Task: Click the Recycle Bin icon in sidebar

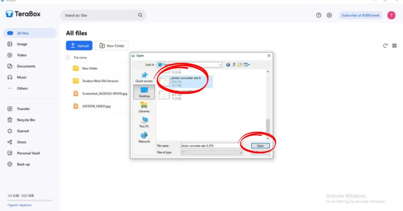Action: pos(10,120)
